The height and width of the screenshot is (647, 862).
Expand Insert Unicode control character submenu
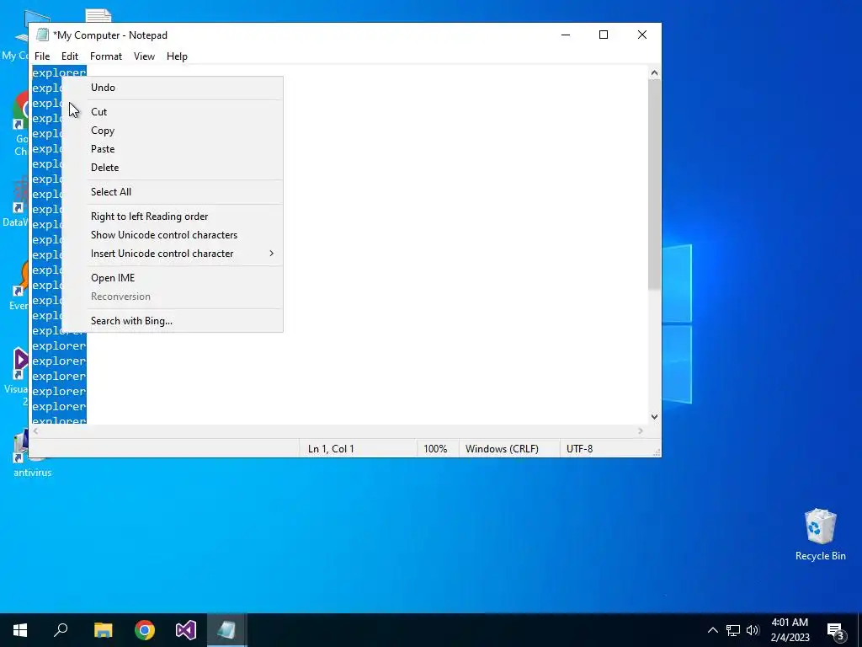(x=172, y=254)
